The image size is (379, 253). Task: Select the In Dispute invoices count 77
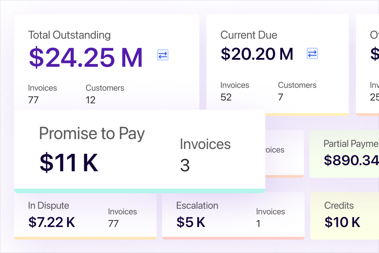[113, 223]
